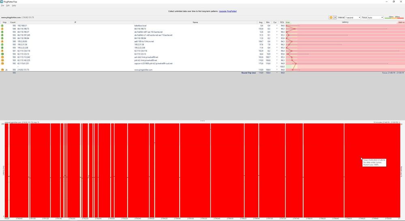Image resolution: width=405 pixels, height=221 pixels.
Task: Select the pitt-b2-link.ip.twelve99.net name cell
Action: [146, 60]
